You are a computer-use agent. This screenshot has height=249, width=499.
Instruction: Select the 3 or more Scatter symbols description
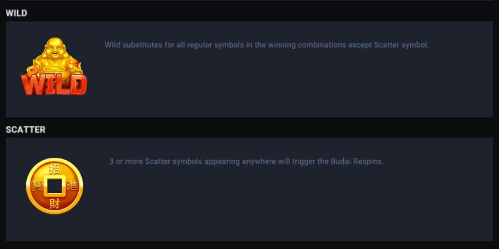pyautogui.click(x=247, y=161)
